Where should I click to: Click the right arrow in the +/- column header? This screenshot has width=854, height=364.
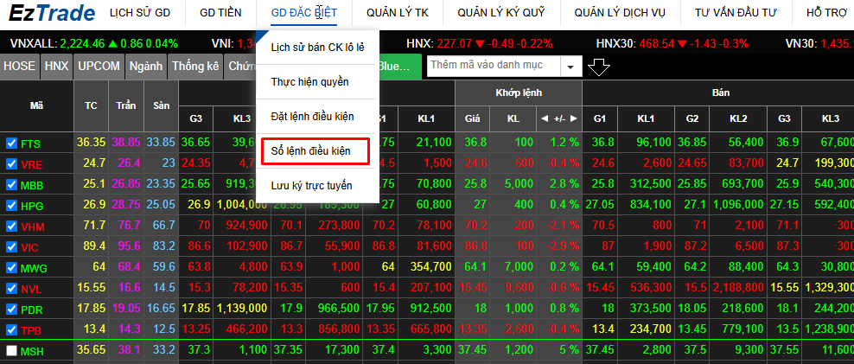[x=573, y=118]
